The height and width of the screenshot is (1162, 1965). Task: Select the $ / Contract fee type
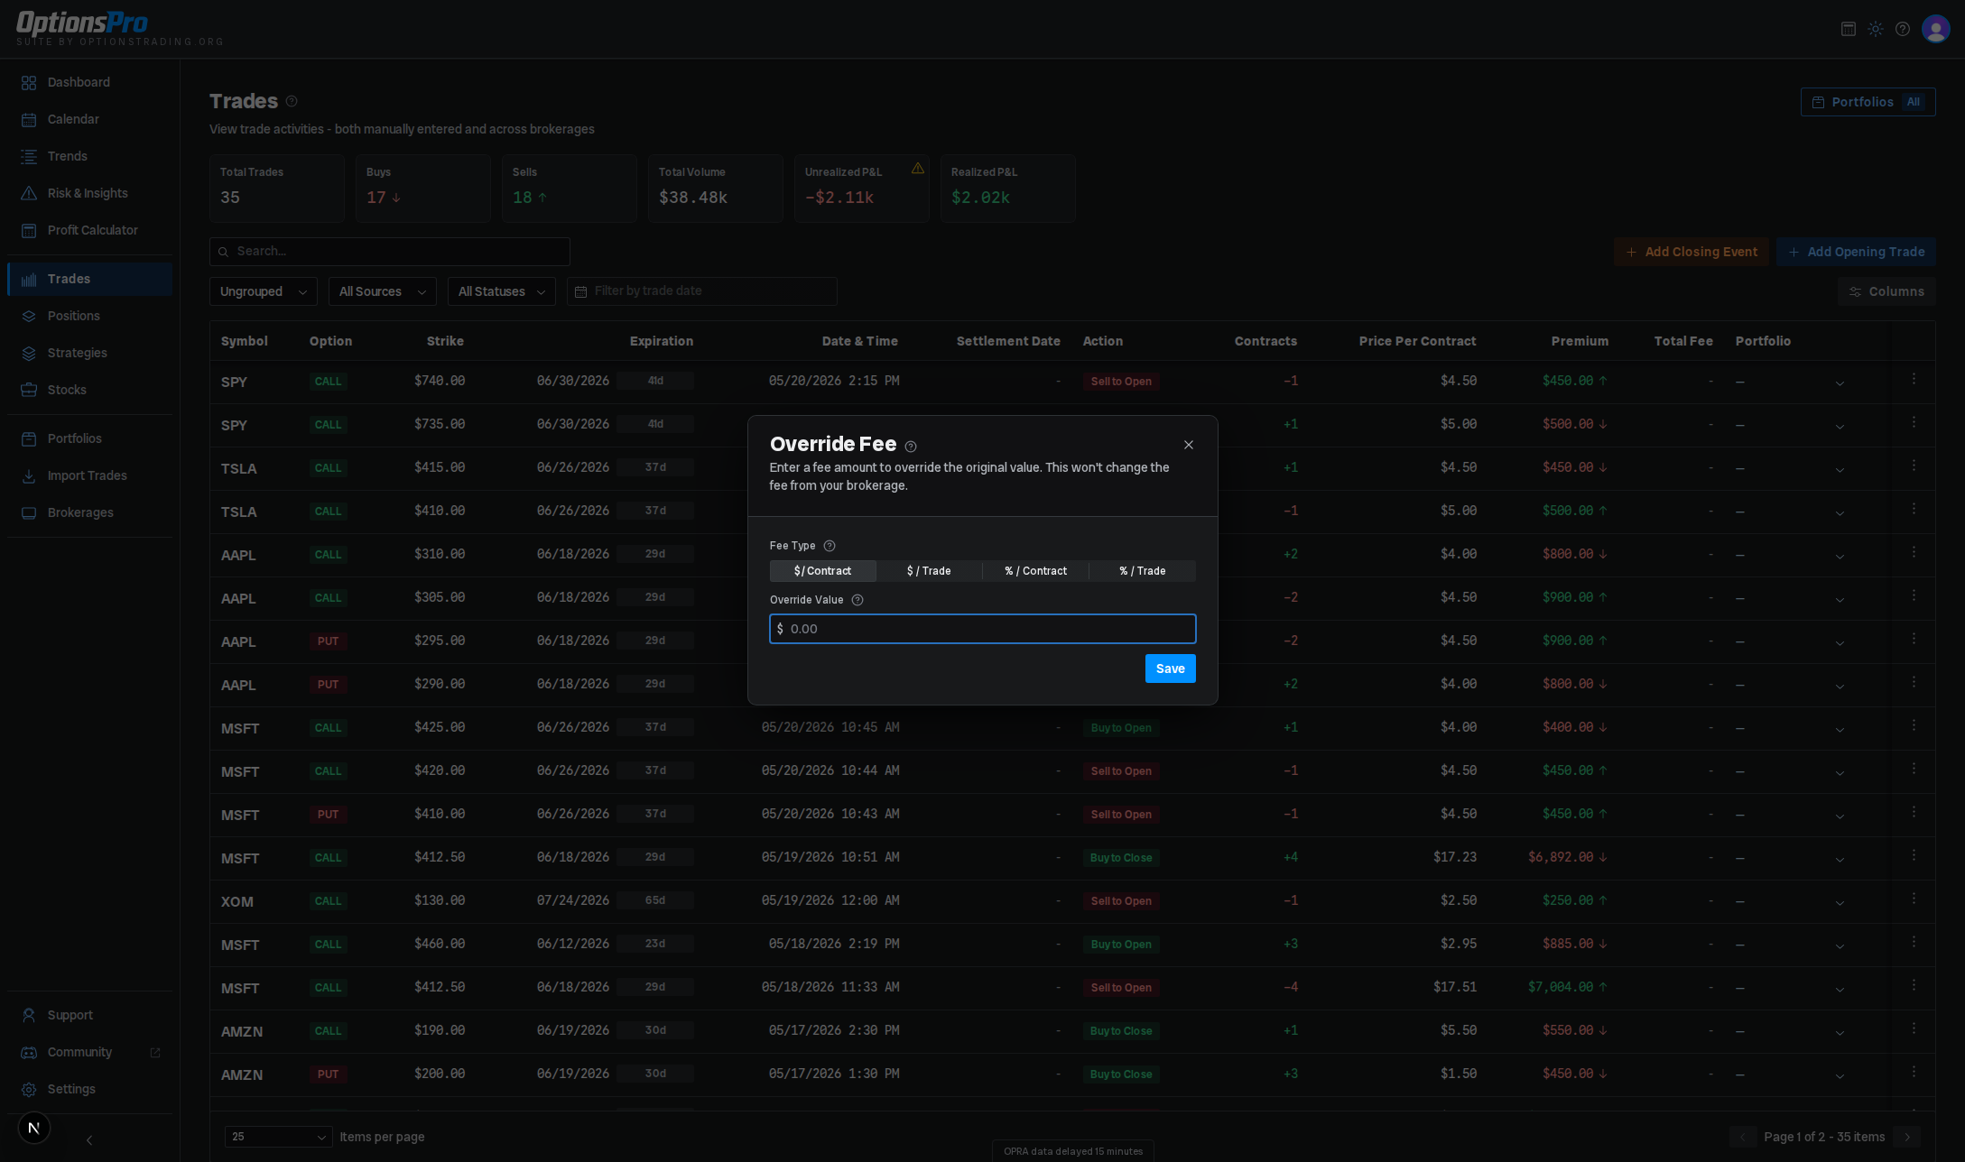822,571
